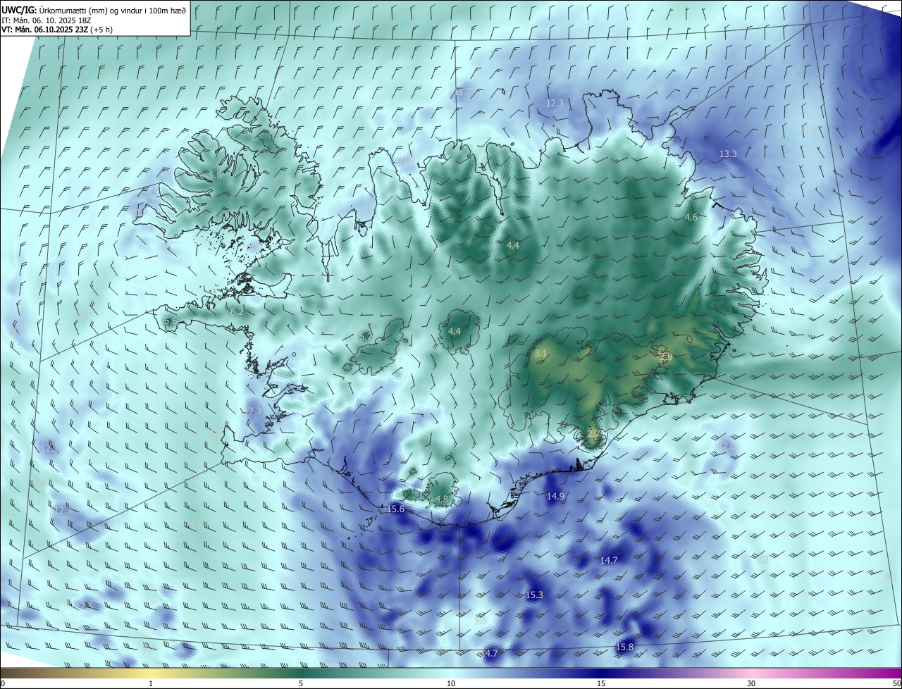Viewport: 902px width, 689px height.
Task: Click the 1 tick on color scale
Action: click(x=151, y=683)
